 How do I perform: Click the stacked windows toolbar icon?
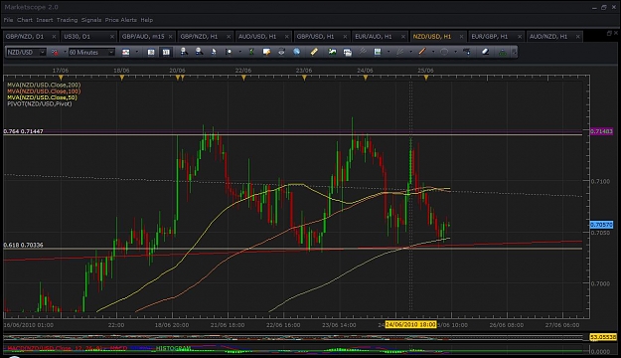click(x=348, y=52)
